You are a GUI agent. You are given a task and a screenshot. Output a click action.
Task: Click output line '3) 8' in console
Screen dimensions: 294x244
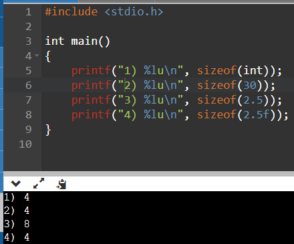click(17, 224)
